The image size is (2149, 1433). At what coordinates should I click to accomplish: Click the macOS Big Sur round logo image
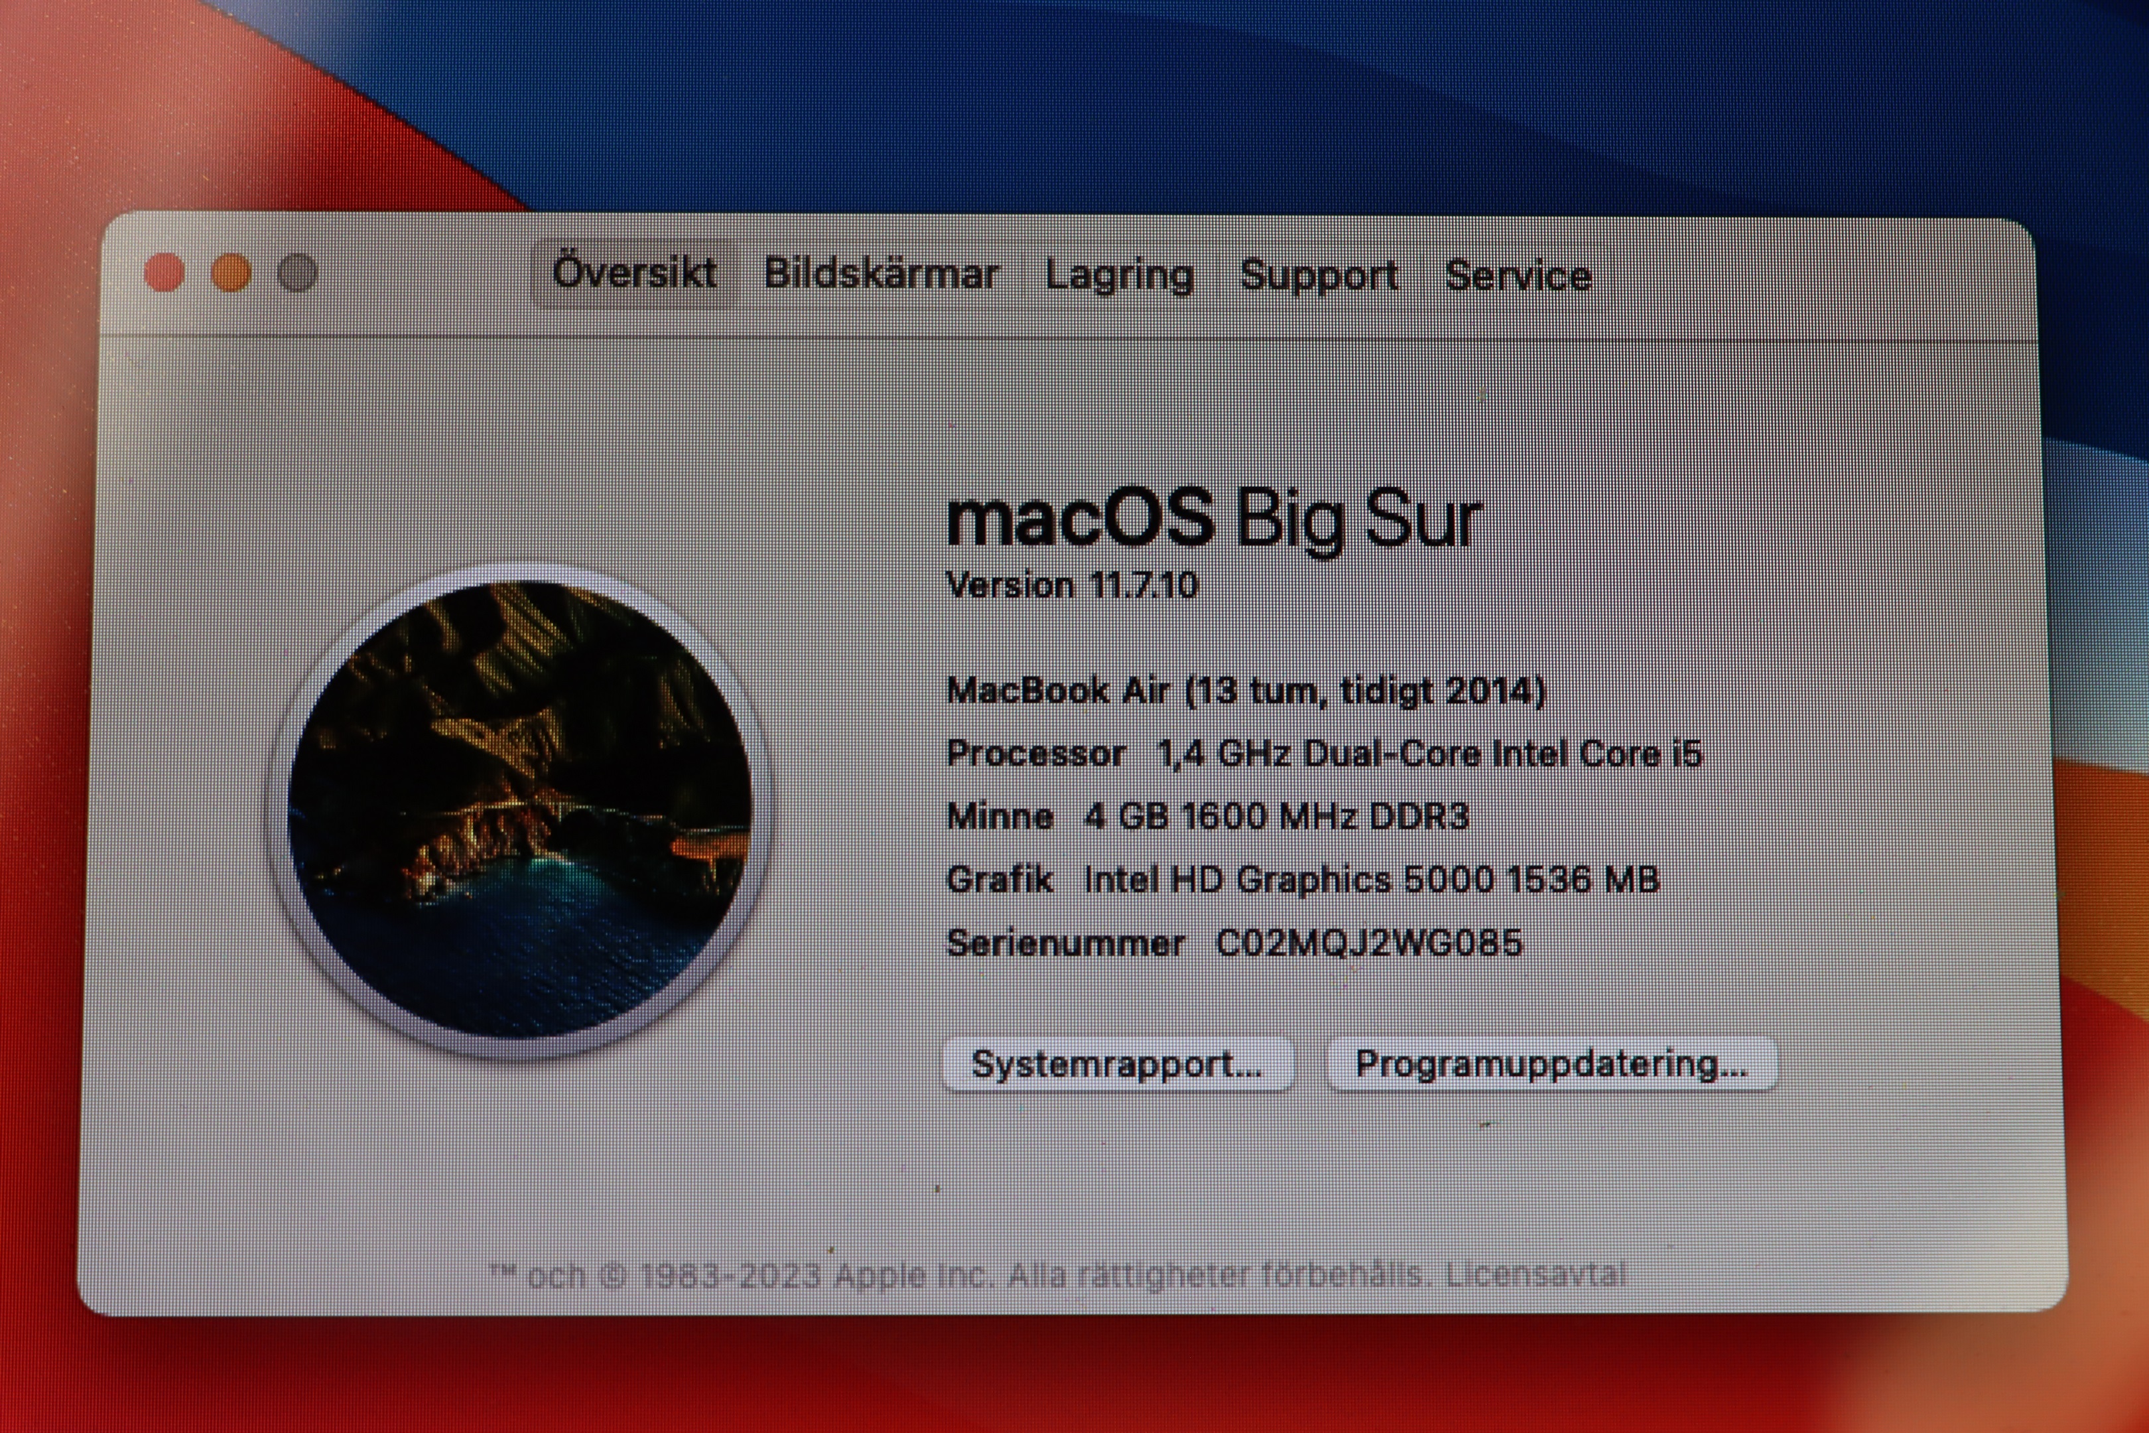point(519,810)
